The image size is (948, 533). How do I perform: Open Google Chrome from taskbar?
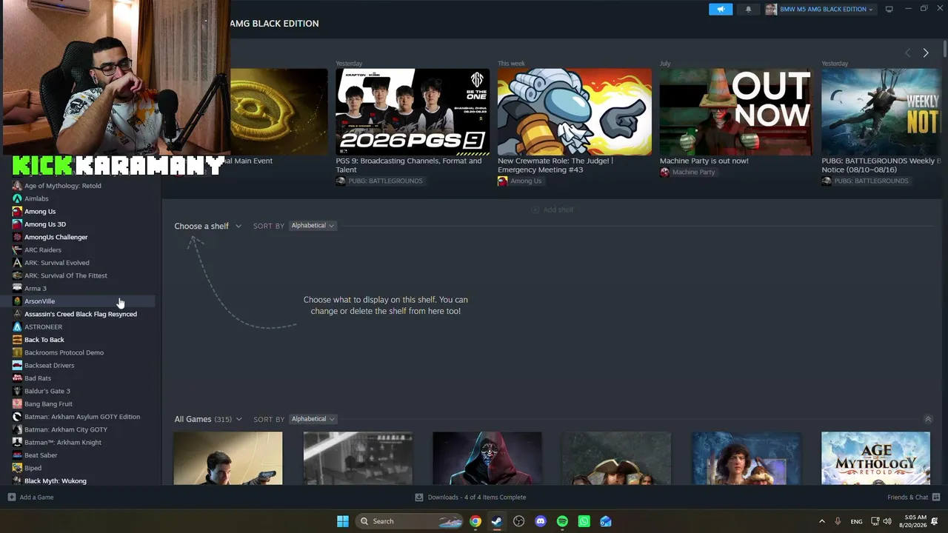click(x=475, y=521)
